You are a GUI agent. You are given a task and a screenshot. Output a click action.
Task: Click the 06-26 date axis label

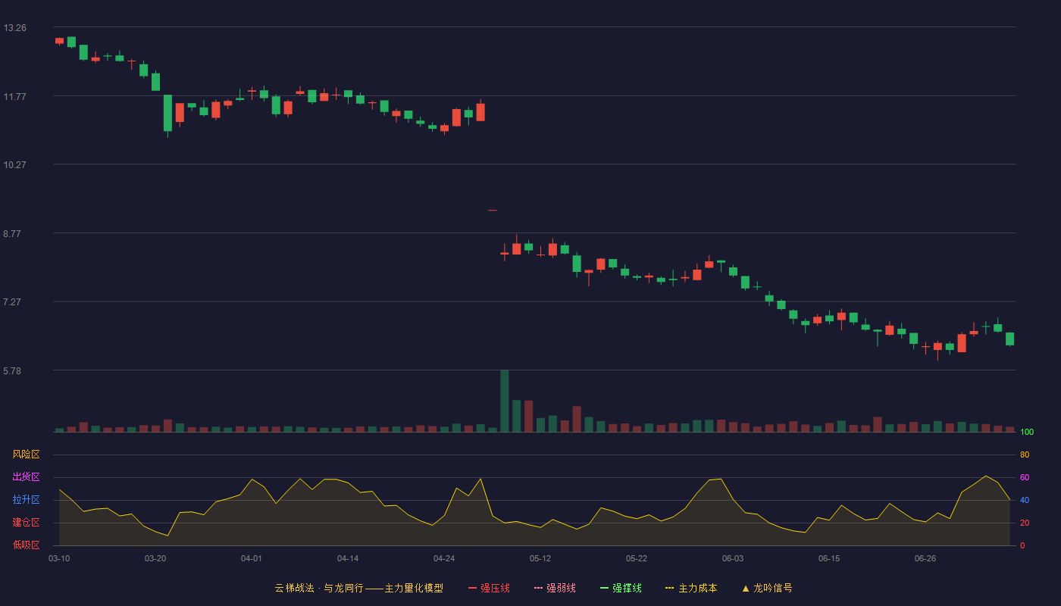coord(925,558)
